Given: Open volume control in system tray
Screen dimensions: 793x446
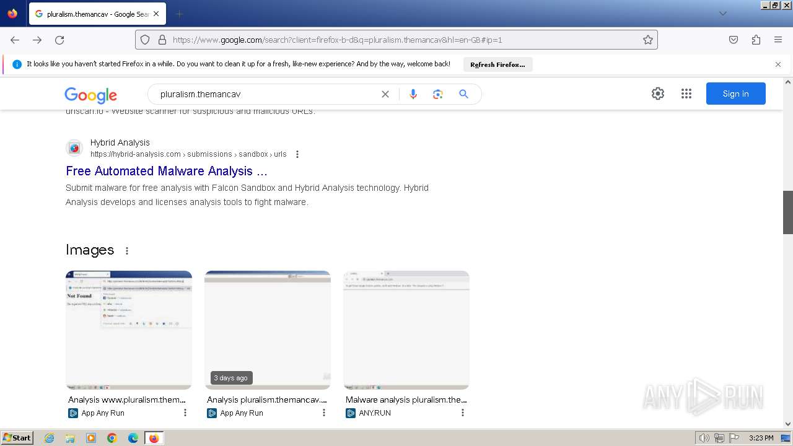Looking at the screenshot, I should [x=704, y=438].
